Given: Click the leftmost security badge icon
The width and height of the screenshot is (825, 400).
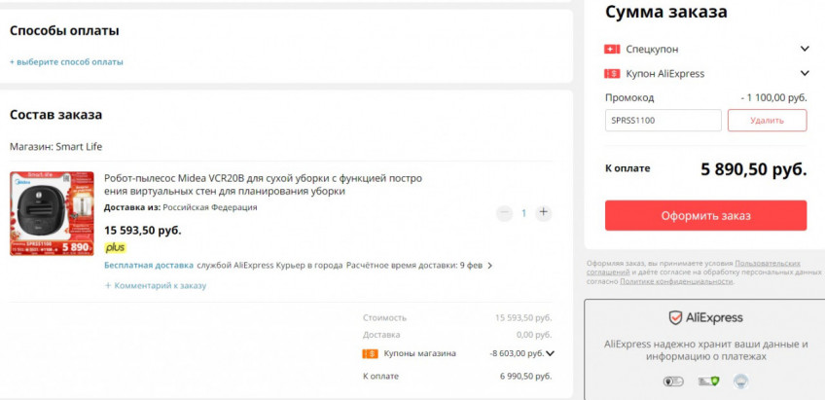Looking at the screenshot, I should (x=672, y=382).
